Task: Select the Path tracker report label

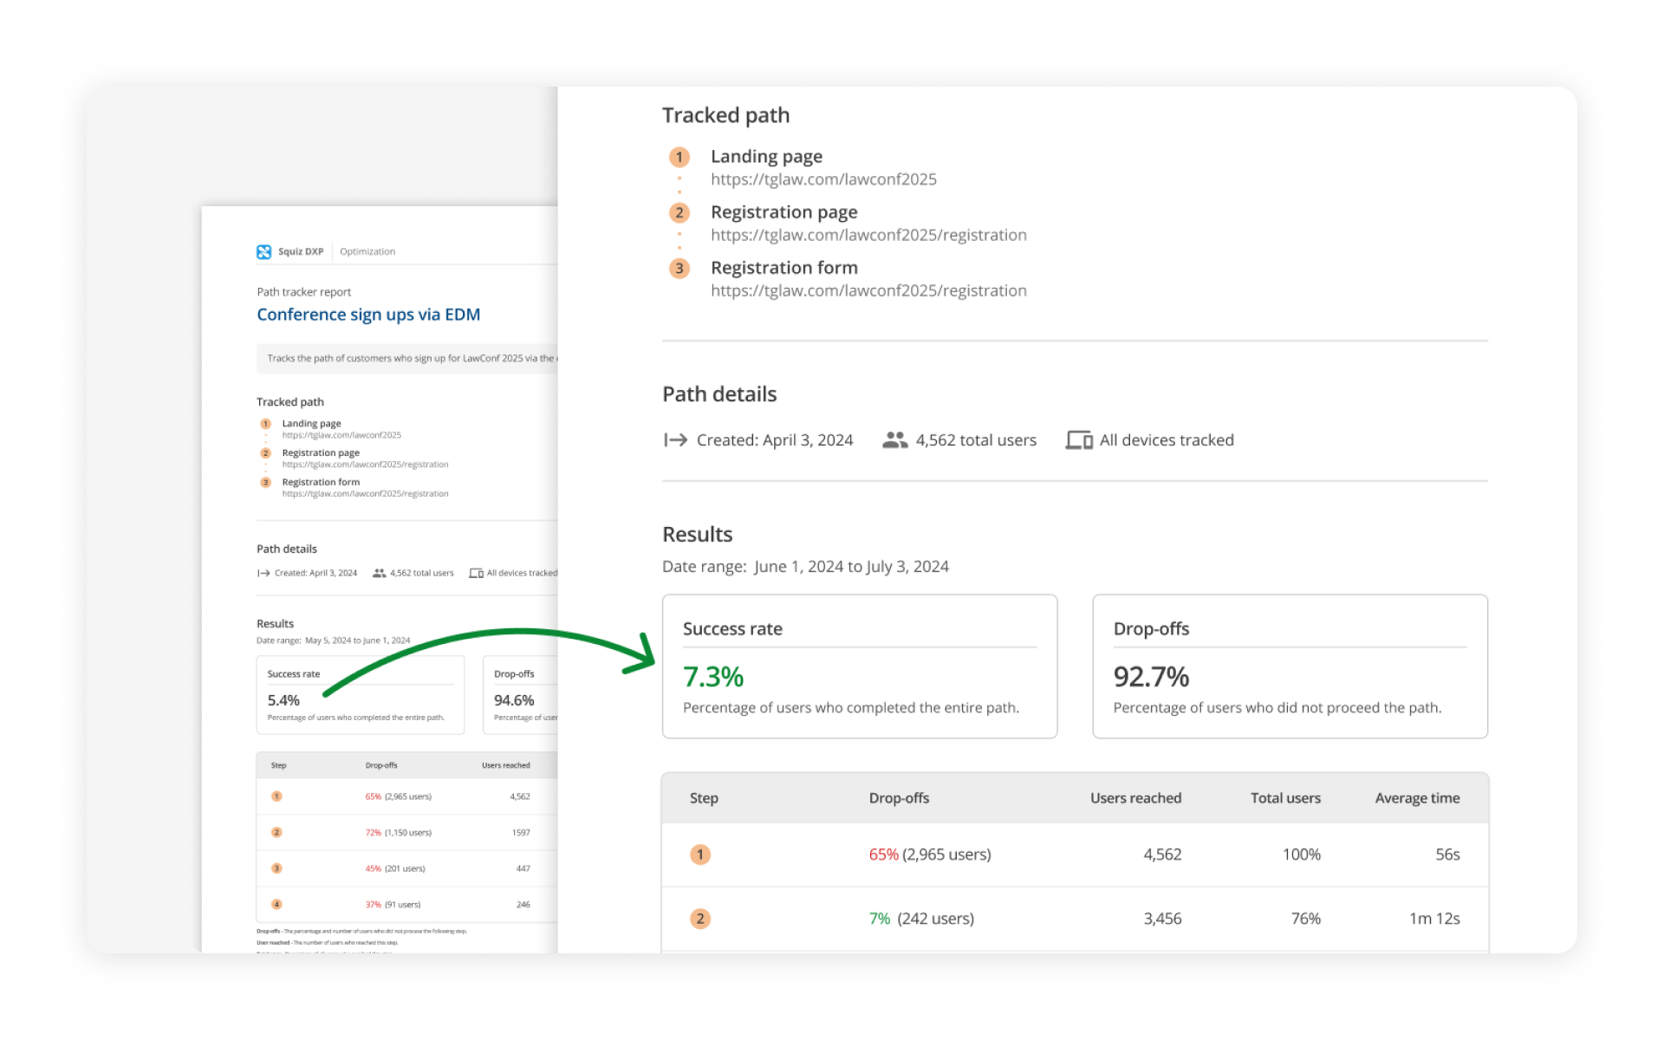Action: [303, 292]
